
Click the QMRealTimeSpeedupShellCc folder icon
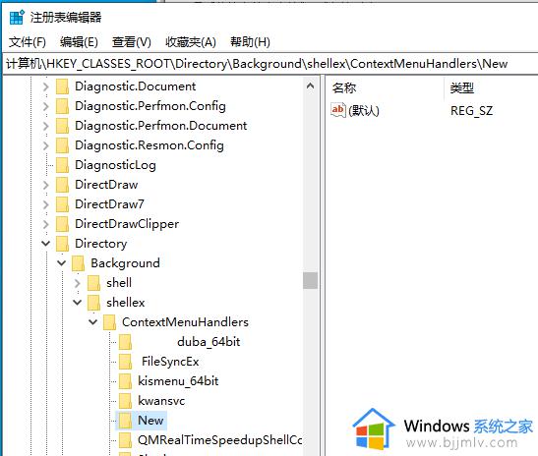pyautogui.click(x=125, y=440)
